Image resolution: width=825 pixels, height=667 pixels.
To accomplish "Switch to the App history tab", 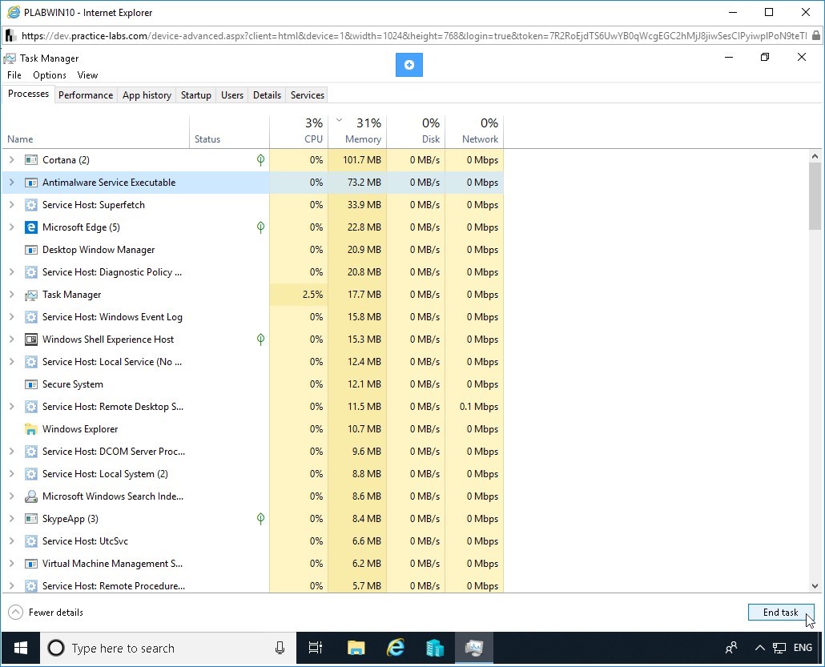I will (147, 95).
